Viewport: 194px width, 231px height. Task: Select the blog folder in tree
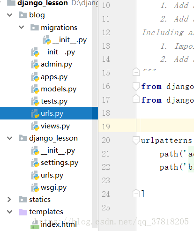[37, 15]
